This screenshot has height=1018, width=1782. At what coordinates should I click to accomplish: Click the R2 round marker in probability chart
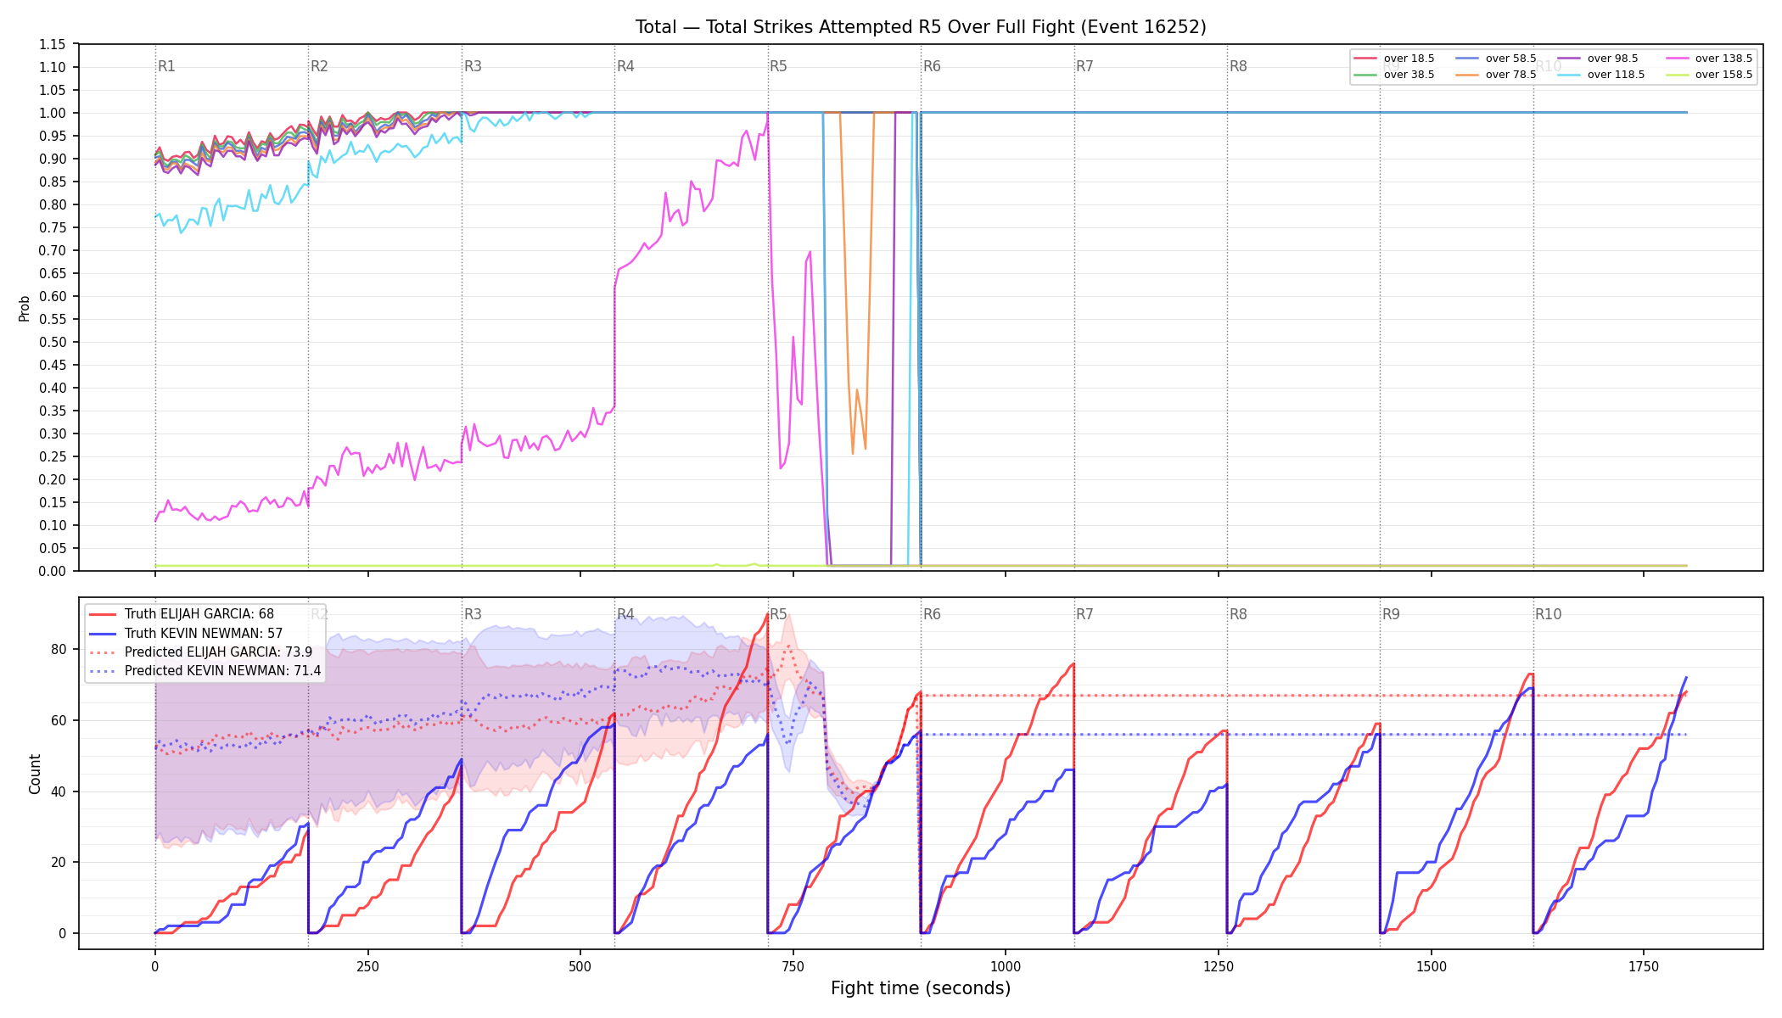point(319,66)
